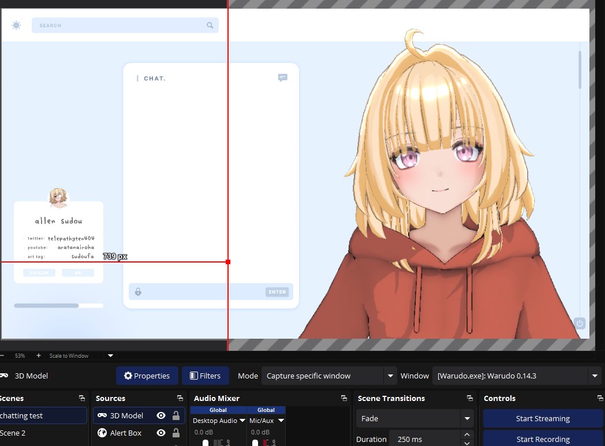The height and width of the screenshot is (446, 605).
Task: Click the allen sudou avatar thumbnail
Action: click(x=58, y=197)
